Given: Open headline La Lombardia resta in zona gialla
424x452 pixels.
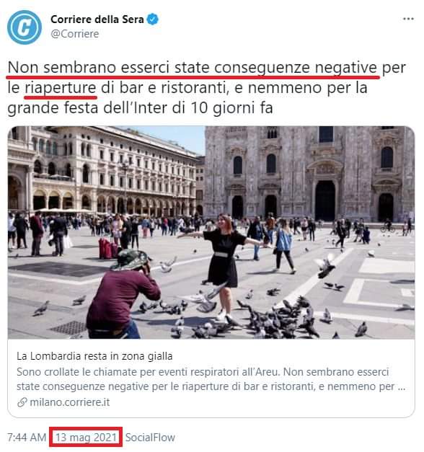Looking at the screenshot, I should pyautogui.click(x=94, y=356).
